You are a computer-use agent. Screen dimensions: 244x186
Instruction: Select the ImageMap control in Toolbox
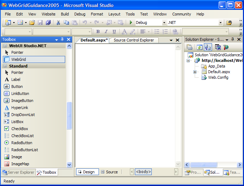20,164
